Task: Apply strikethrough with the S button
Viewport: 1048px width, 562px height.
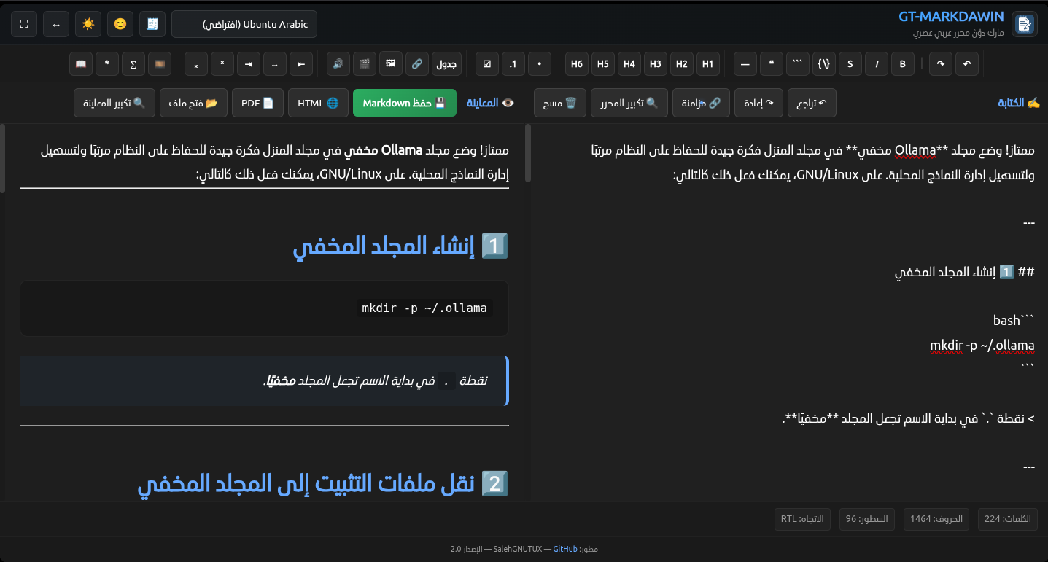Action: 850,64
